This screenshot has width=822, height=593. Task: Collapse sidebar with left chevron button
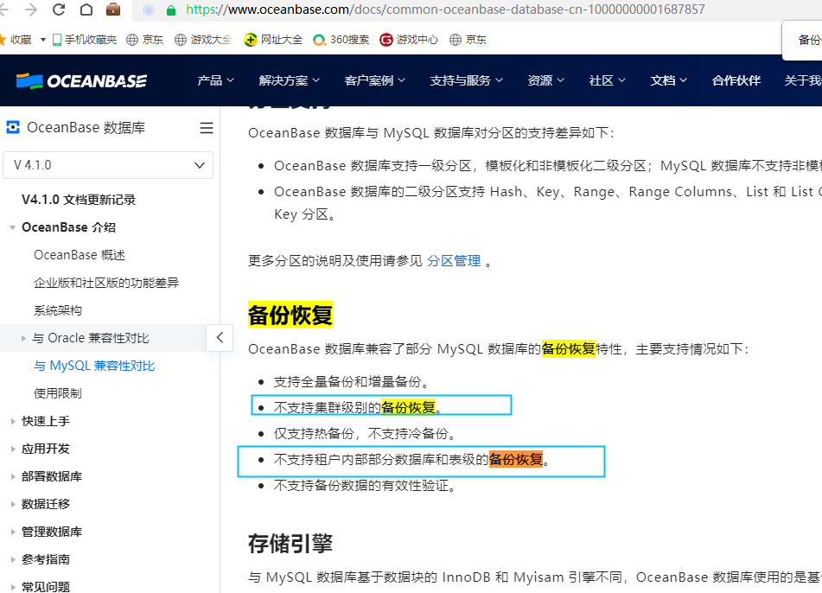tap(220, 338)
